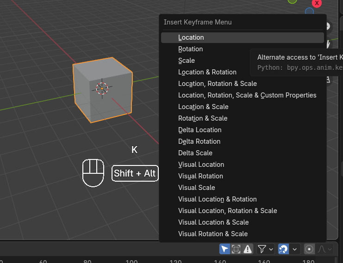Jump to frame 100 on timeline ruler

(x=131, y=261)
